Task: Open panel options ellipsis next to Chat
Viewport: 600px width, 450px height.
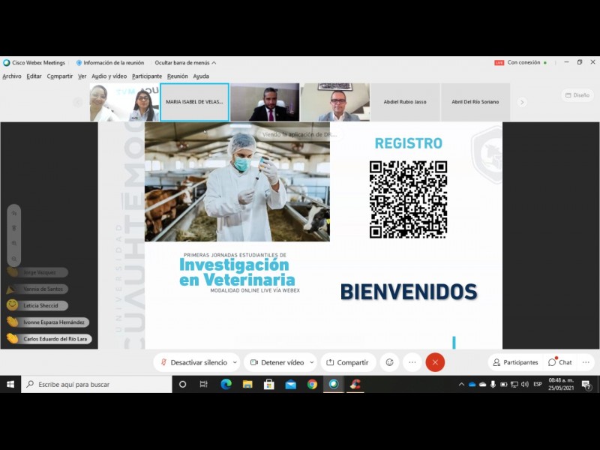Action: pos(586,362)
